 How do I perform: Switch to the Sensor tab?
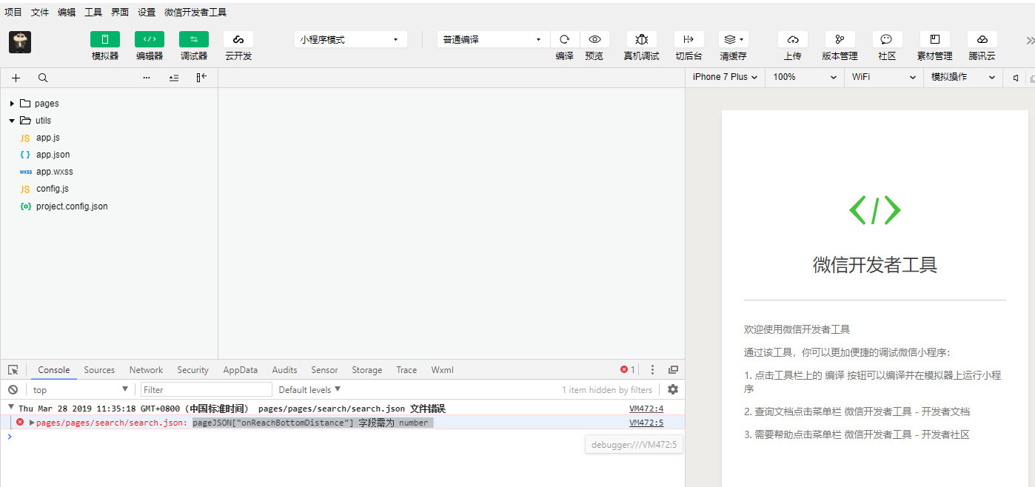tap(324, 370)
